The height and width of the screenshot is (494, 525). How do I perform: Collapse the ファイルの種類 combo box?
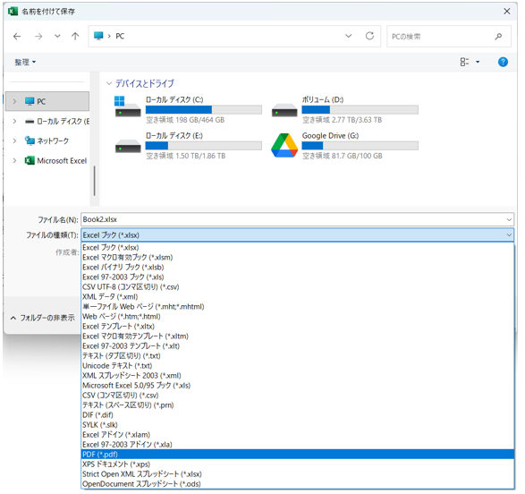point(509,235)
